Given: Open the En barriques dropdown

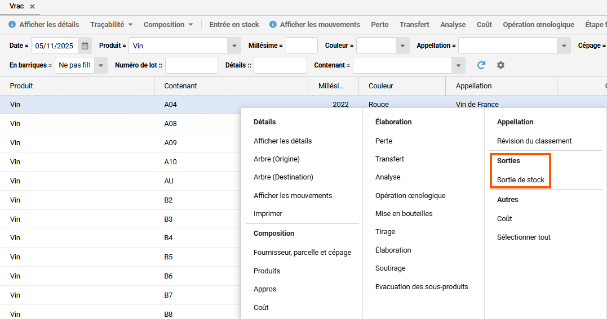Looking at the screenshot, I should [x=101, y=65].
